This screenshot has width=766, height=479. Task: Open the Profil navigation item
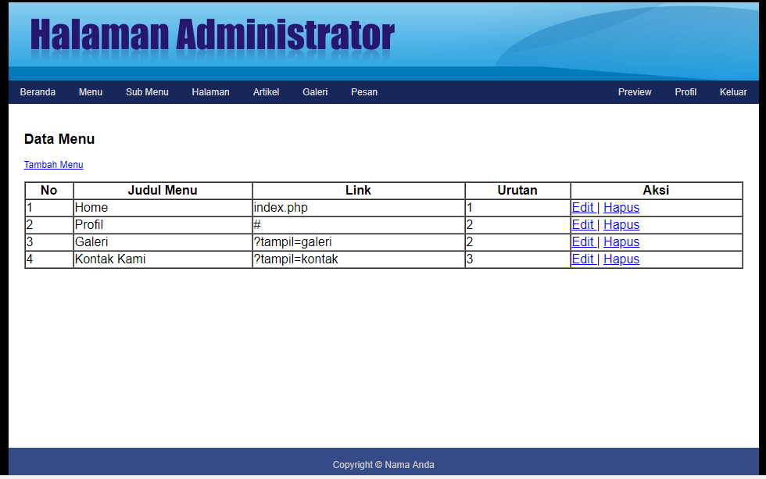click(x=685, y=92)
